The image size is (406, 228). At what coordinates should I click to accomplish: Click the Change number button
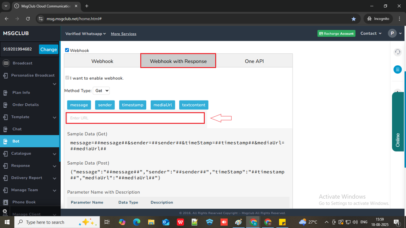tap(48, 49)
